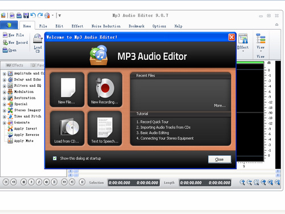Click the first zoom in magnifier icon

(242, 183)
